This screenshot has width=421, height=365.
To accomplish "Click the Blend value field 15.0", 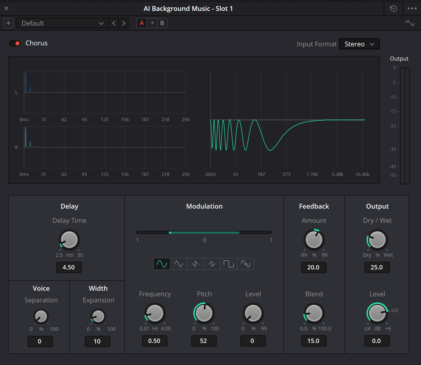I will [314, 341].
